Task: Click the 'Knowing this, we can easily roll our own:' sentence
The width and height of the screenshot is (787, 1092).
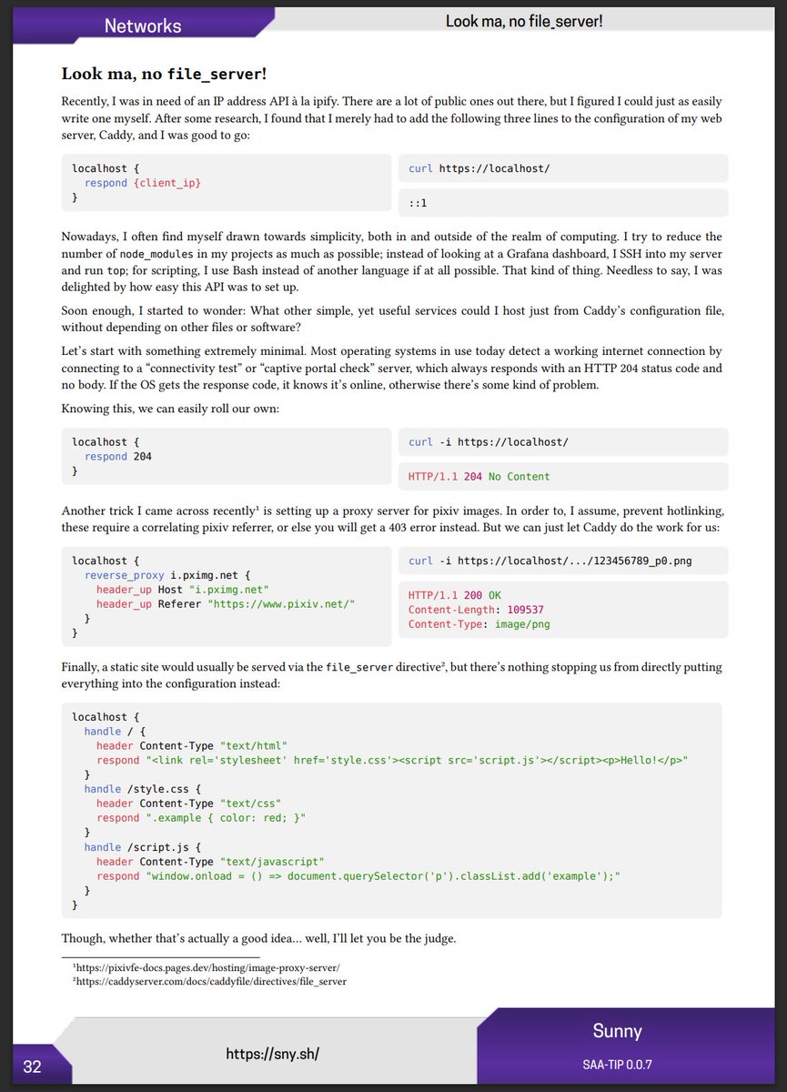Action: pos(172,409)
